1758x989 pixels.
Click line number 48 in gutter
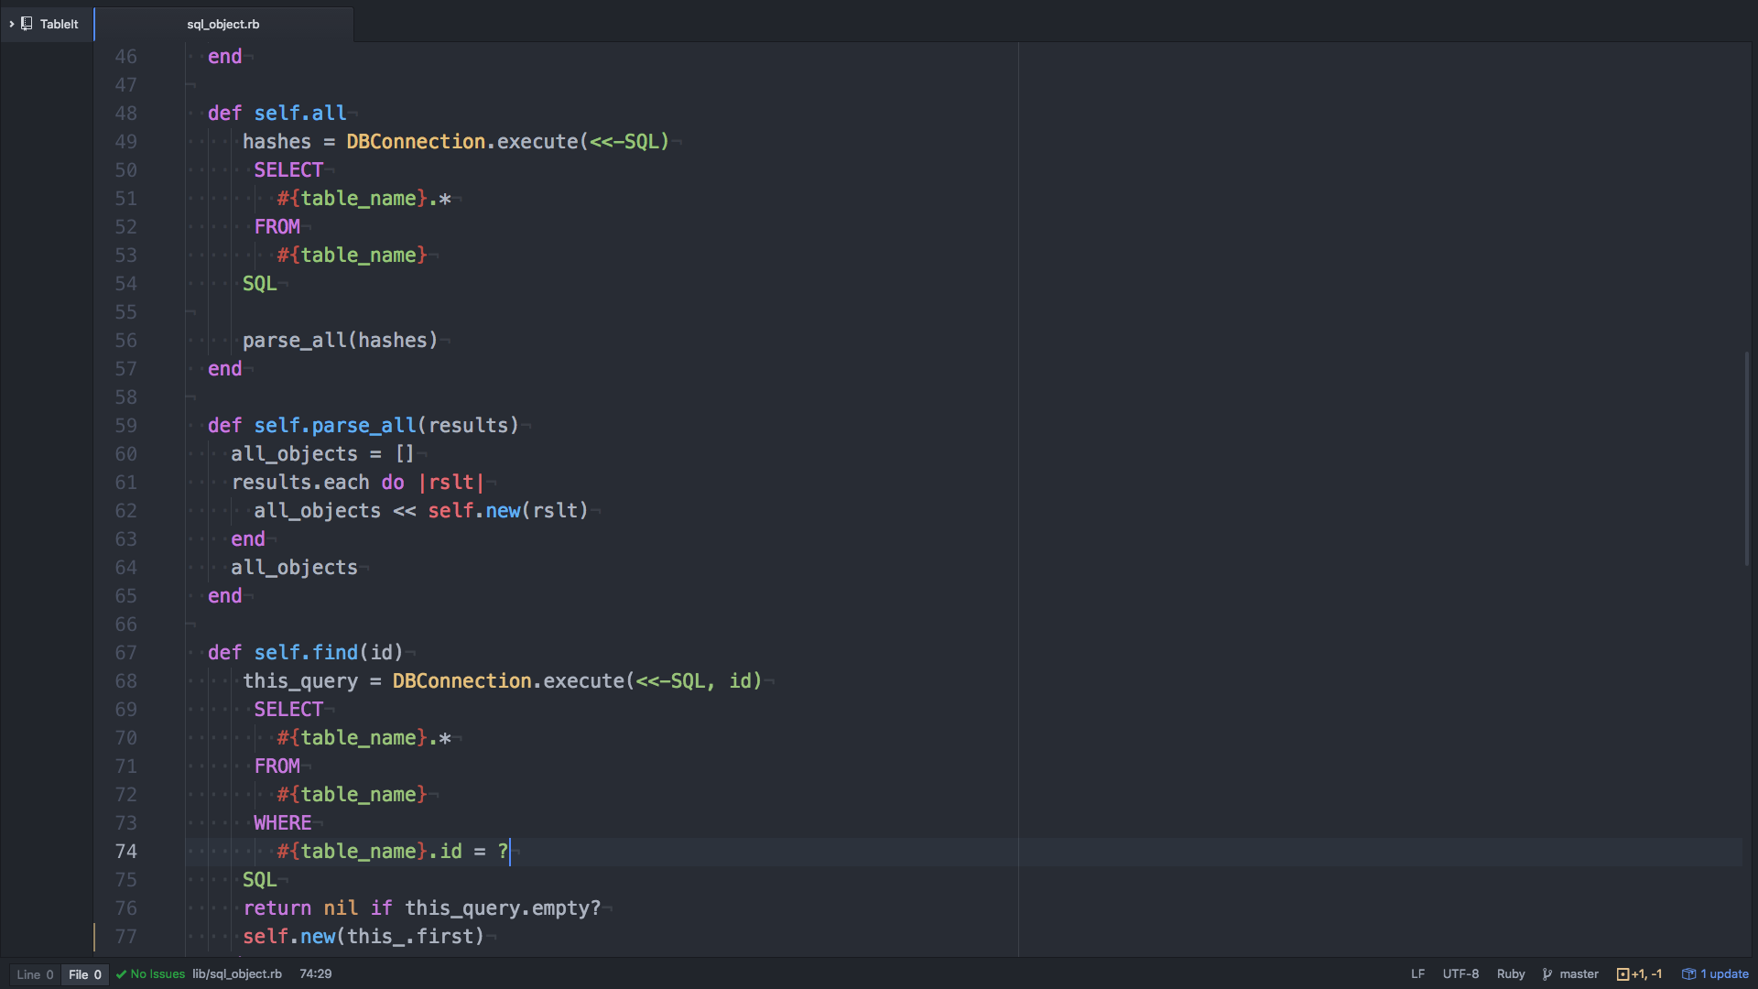125,114
